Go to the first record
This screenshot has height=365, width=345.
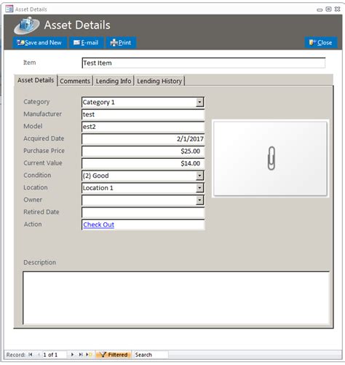tap(31, 355)
